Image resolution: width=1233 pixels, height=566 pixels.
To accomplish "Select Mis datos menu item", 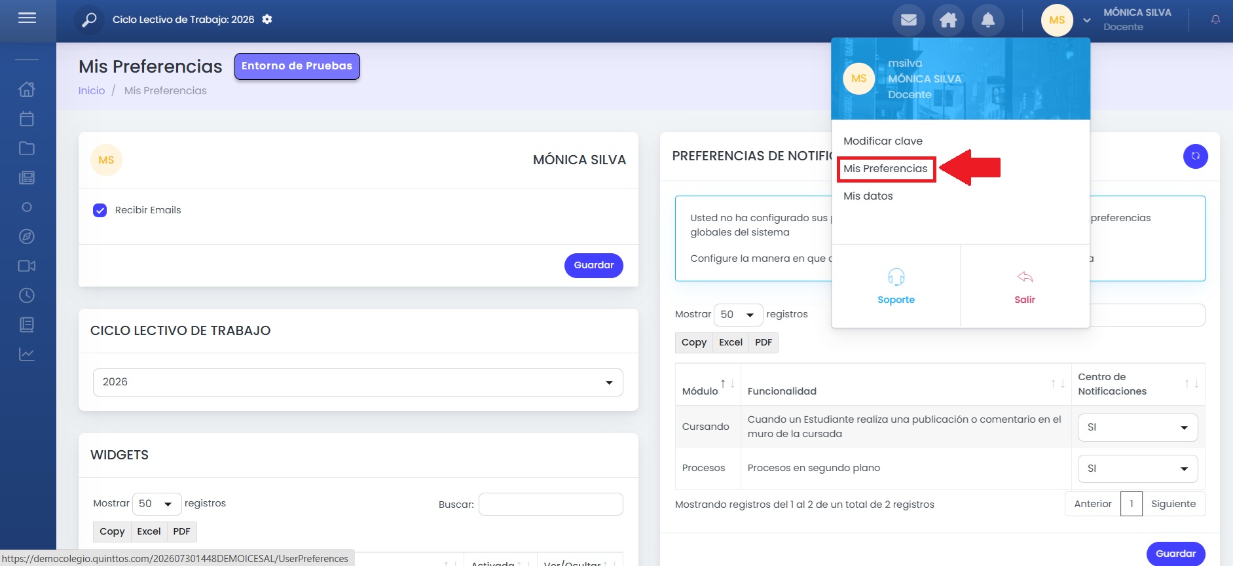I will click(x=868, y=196).
